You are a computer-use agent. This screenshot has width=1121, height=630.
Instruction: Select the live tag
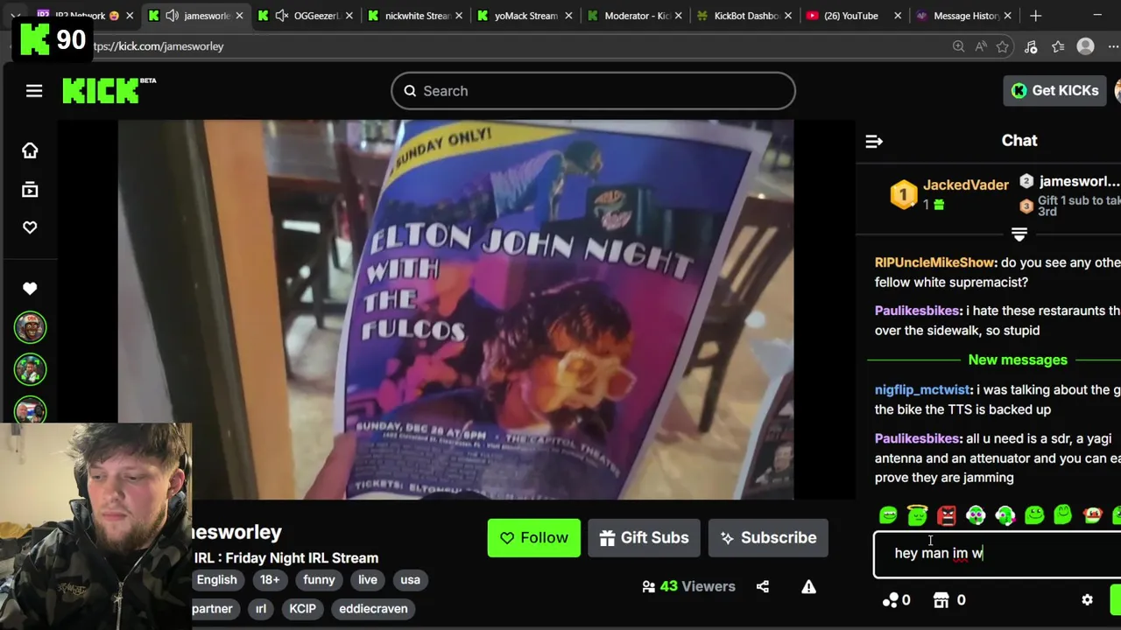pyautogui.click(x=368, y=580)
